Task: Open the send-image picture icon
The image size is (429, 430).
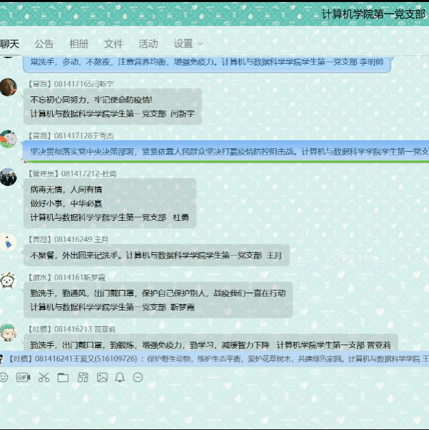Action: coord(102,377)
